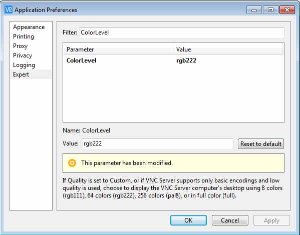Click the greyed-out Apply button

[x=271, y=220]
